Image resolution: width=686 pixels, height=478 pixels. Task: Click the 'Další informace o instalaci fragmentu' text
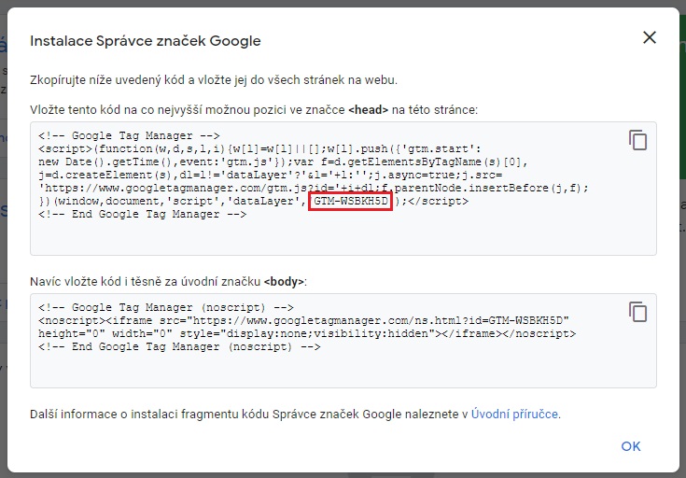[x=295, y=415]
